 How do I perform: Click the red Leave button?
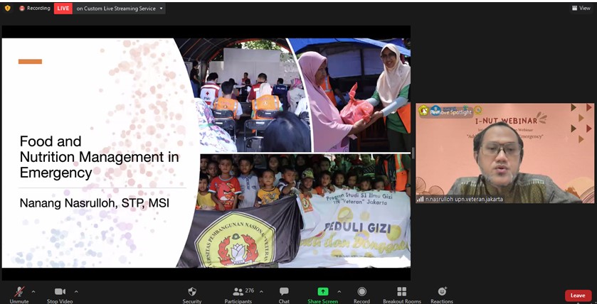tap(578, 295)
